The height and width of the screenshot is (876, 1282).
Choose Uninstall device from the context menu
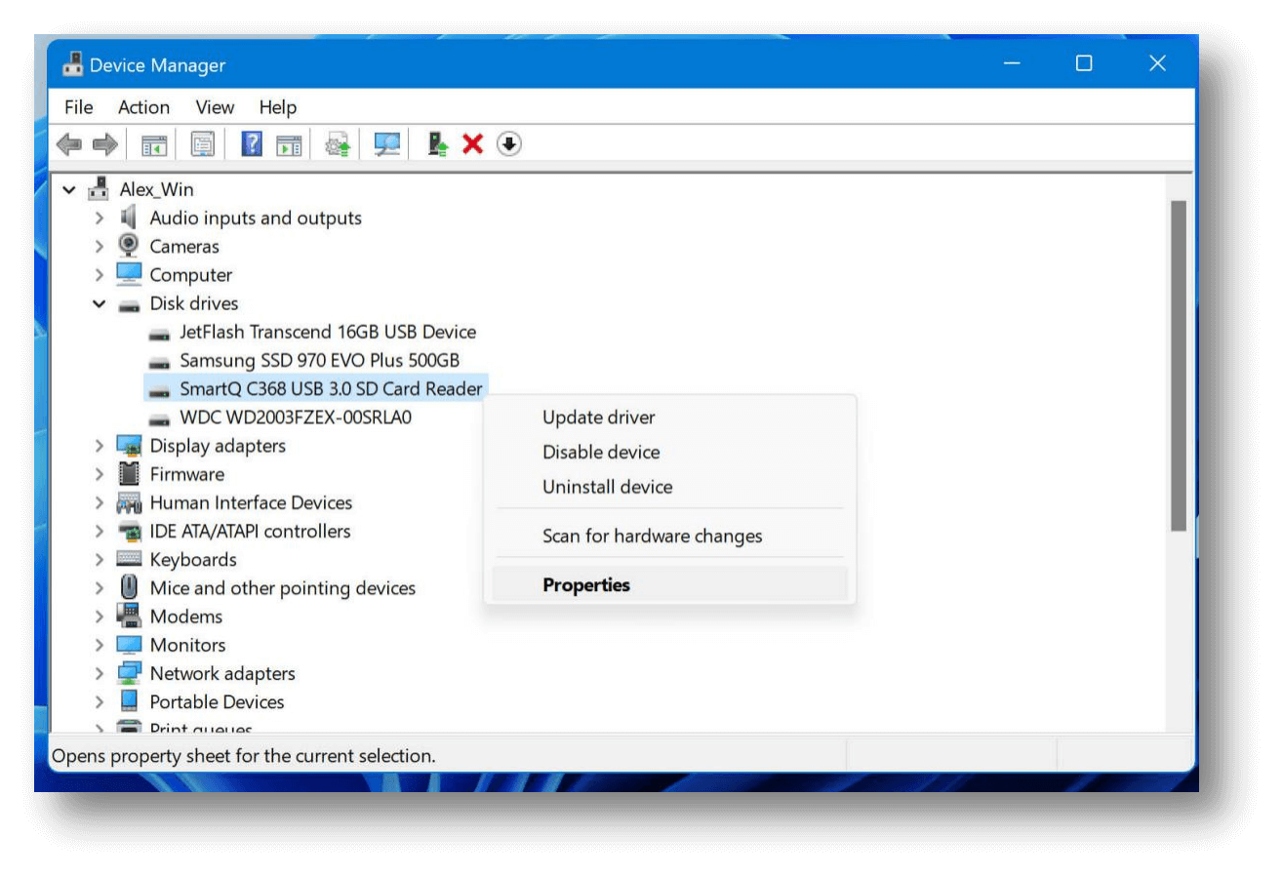607,487
